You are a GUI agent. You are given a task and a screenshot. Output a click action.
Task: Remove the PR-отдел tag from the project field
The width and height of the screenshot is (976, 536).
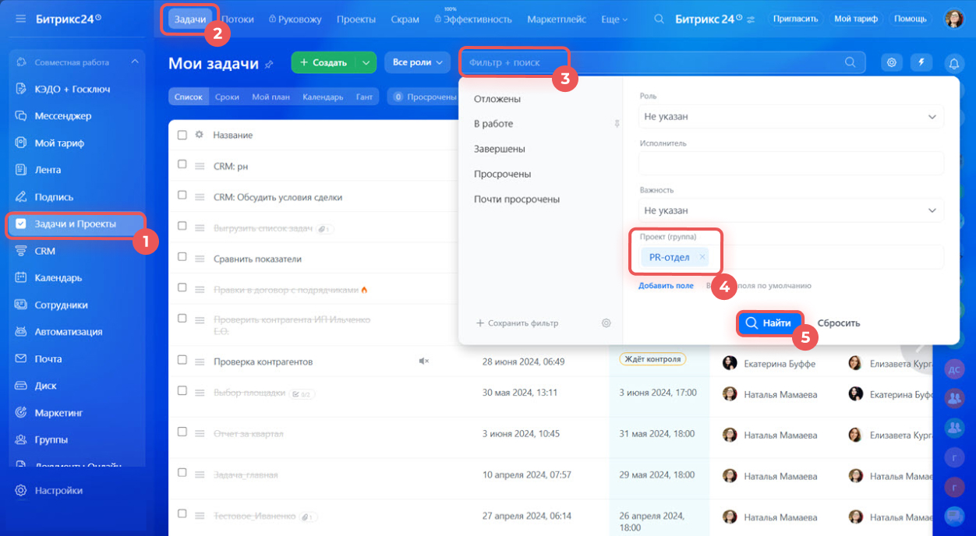[x=702, y=257]
